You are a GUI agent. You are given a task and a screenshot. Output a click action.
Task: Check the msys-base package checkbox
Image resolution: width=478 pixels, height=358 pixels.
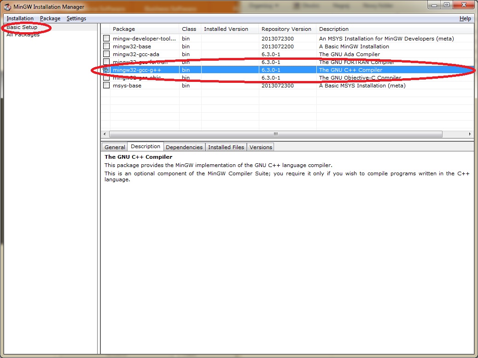click(x=106, y=86)
